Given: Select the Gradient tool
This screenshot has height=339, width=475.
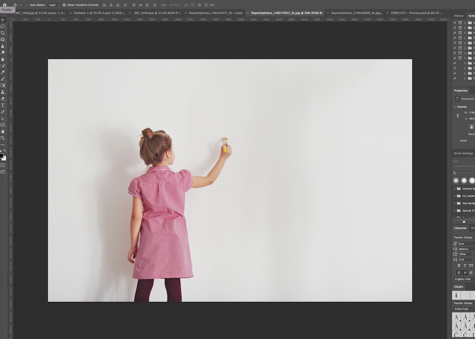Looking at the screenshot, I should click(x=3, y=85).
